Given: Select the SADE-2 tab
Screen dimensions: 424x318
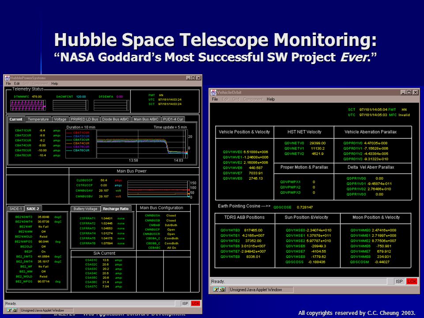Looking at the screenshot, I should (33, 209).
